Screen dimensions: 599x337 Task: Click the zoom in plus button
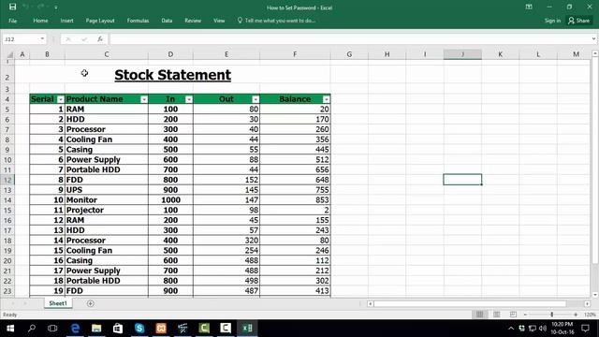[x=576, y=315]
